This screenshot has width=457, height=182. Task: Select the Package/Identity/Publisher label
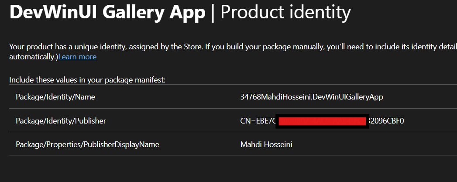coord(61,120)
